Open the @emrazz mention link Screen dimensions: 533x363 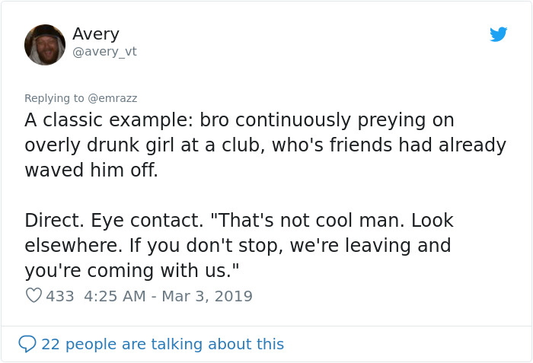113,98
